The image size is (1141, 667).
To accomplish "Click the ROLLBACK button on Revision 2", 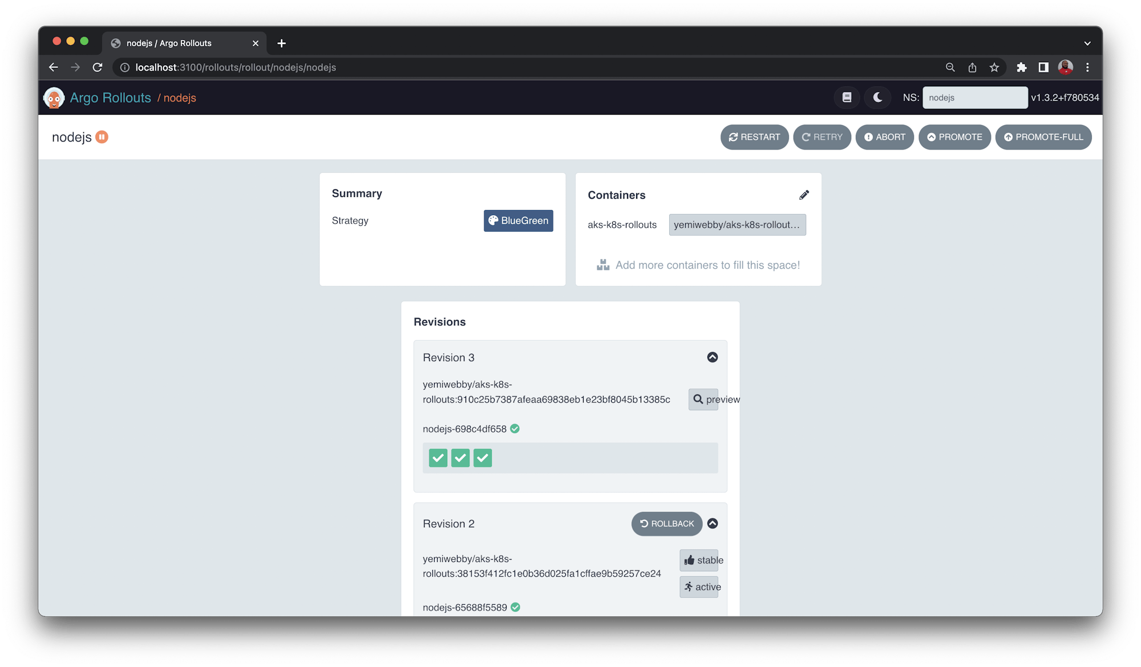I will click(x=666, y=524).
